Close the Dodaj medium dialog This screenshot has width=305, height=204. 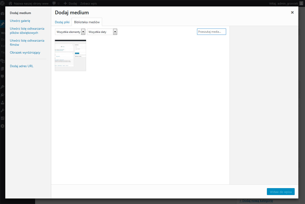coord(292,12)
